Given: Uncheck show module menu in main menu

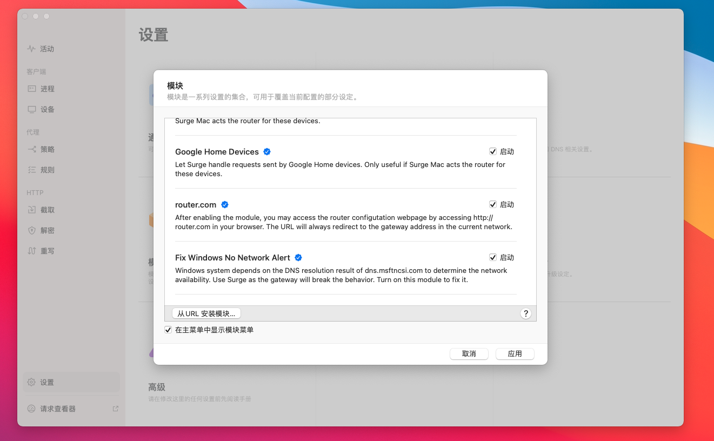Looking at the screenshot, I should click(x=169, y=330).
